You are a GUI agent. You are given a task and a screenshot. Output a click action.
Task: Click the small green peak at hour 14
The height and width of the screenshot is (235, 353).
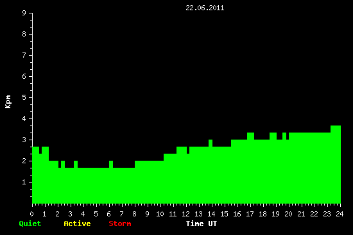click(211, 143)
